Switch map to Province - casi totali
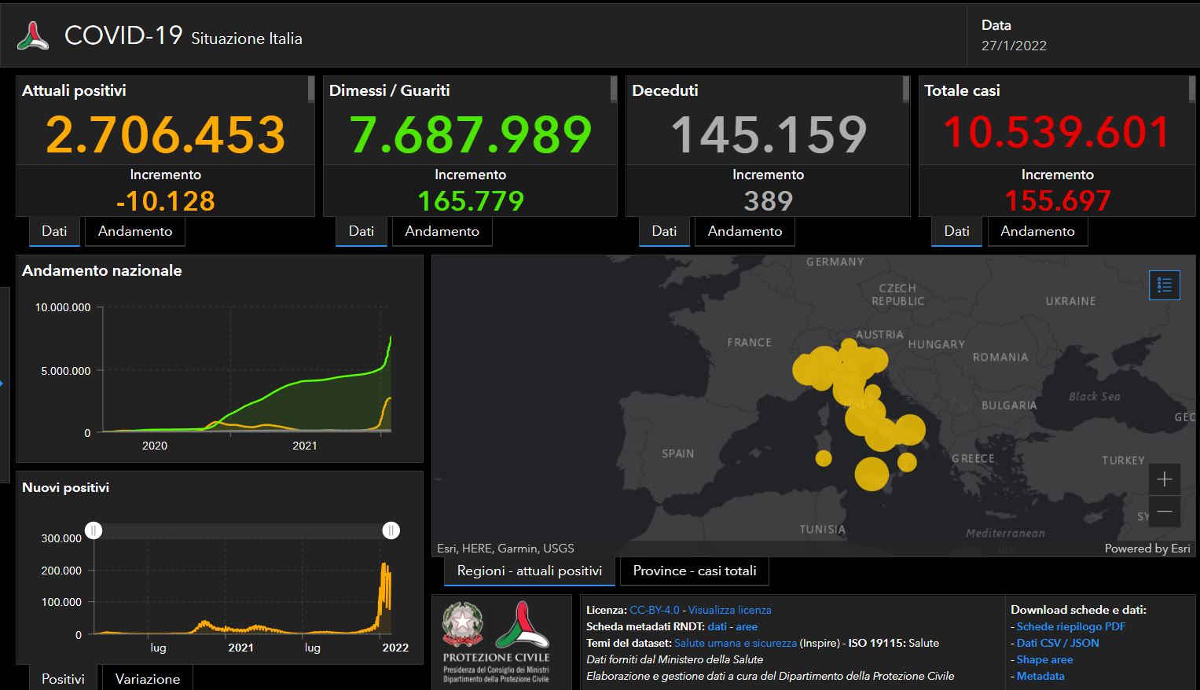 click(694, 571)
